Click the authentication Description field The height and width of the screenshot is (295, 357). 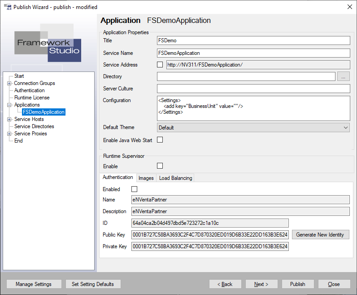(x=240, y=211)
